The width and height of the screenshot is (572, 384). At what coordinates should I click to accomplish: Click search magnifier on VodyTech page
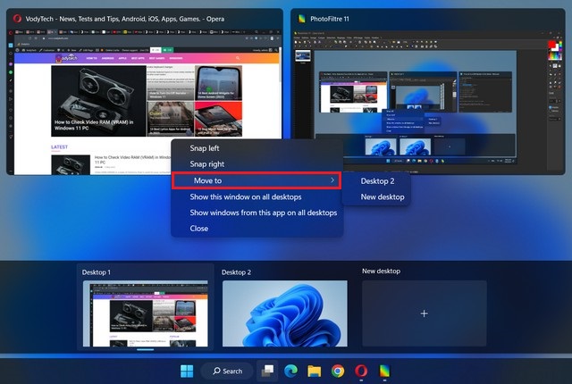point(238,58)
